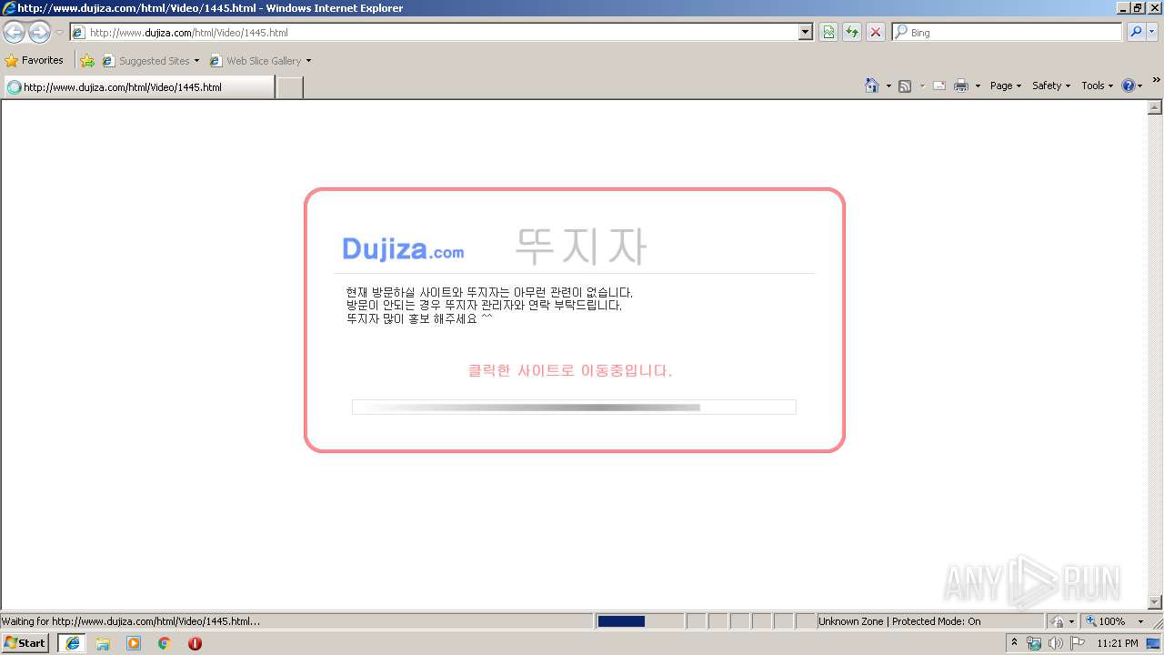Click the red Opera taskbar icon
This screenshot has height=655, width=1164.
point(195,643)
